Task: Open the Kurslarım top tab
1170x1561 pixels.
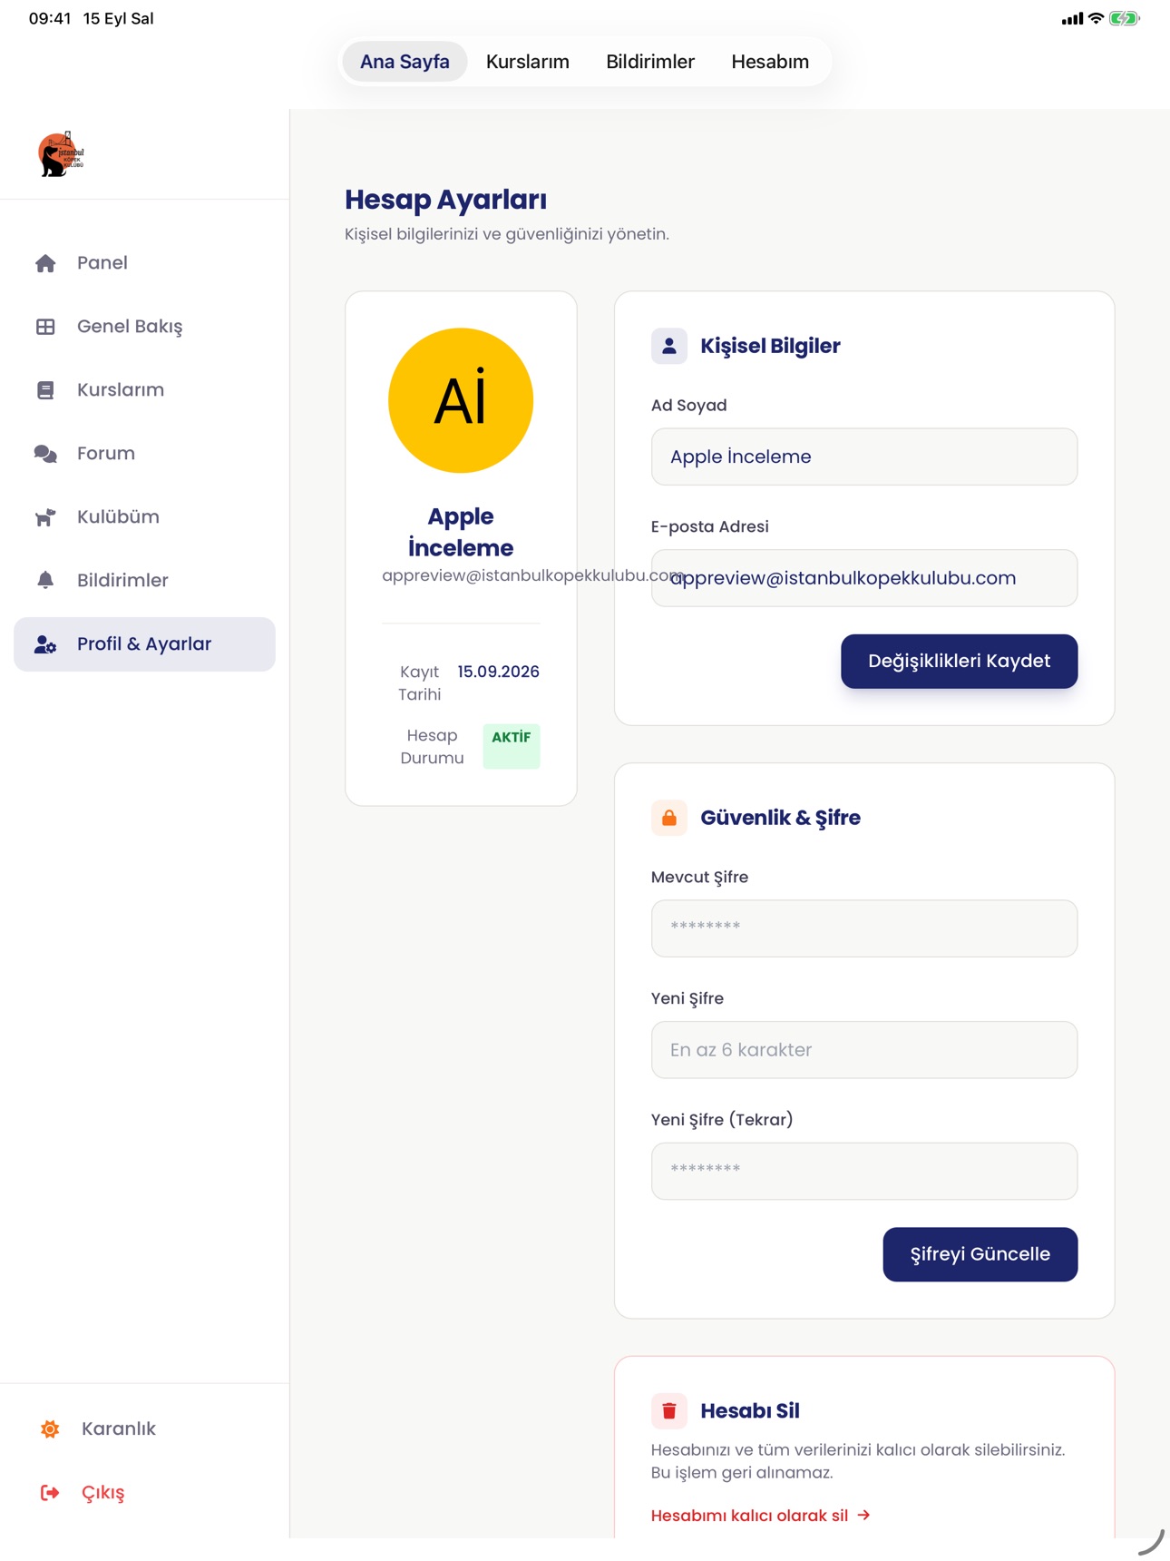Action: pos(528,62)
